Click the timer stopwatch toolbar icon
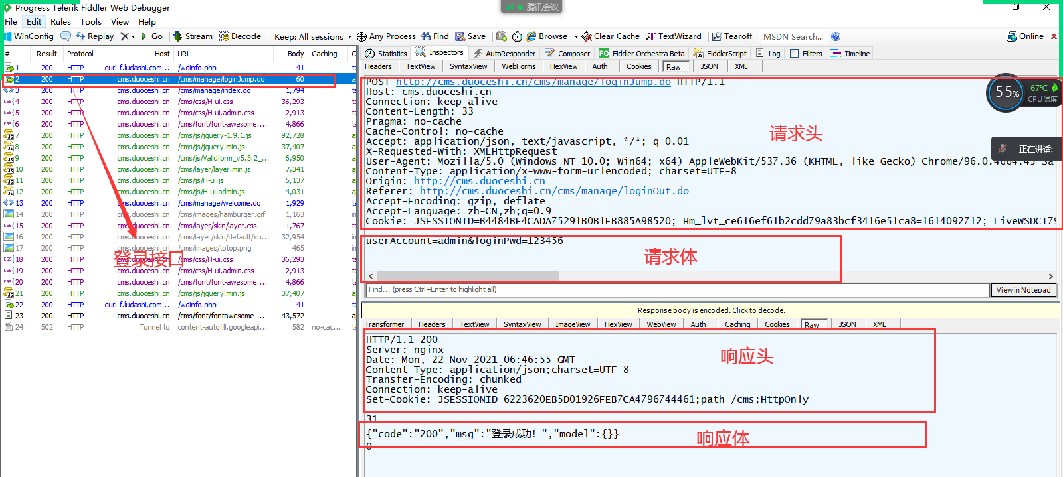 (517, 36)
